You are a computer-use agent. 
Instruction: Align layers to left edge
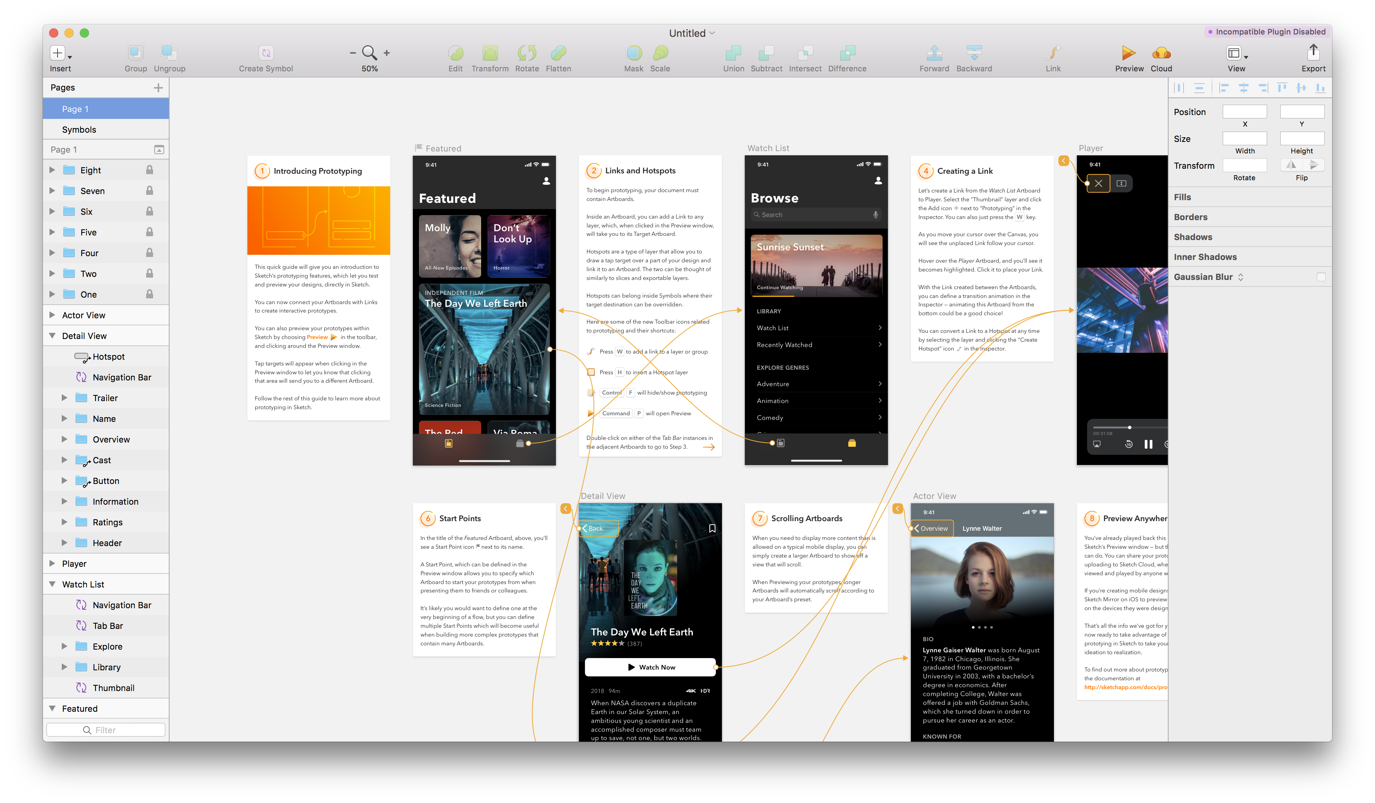(1223, 88)
